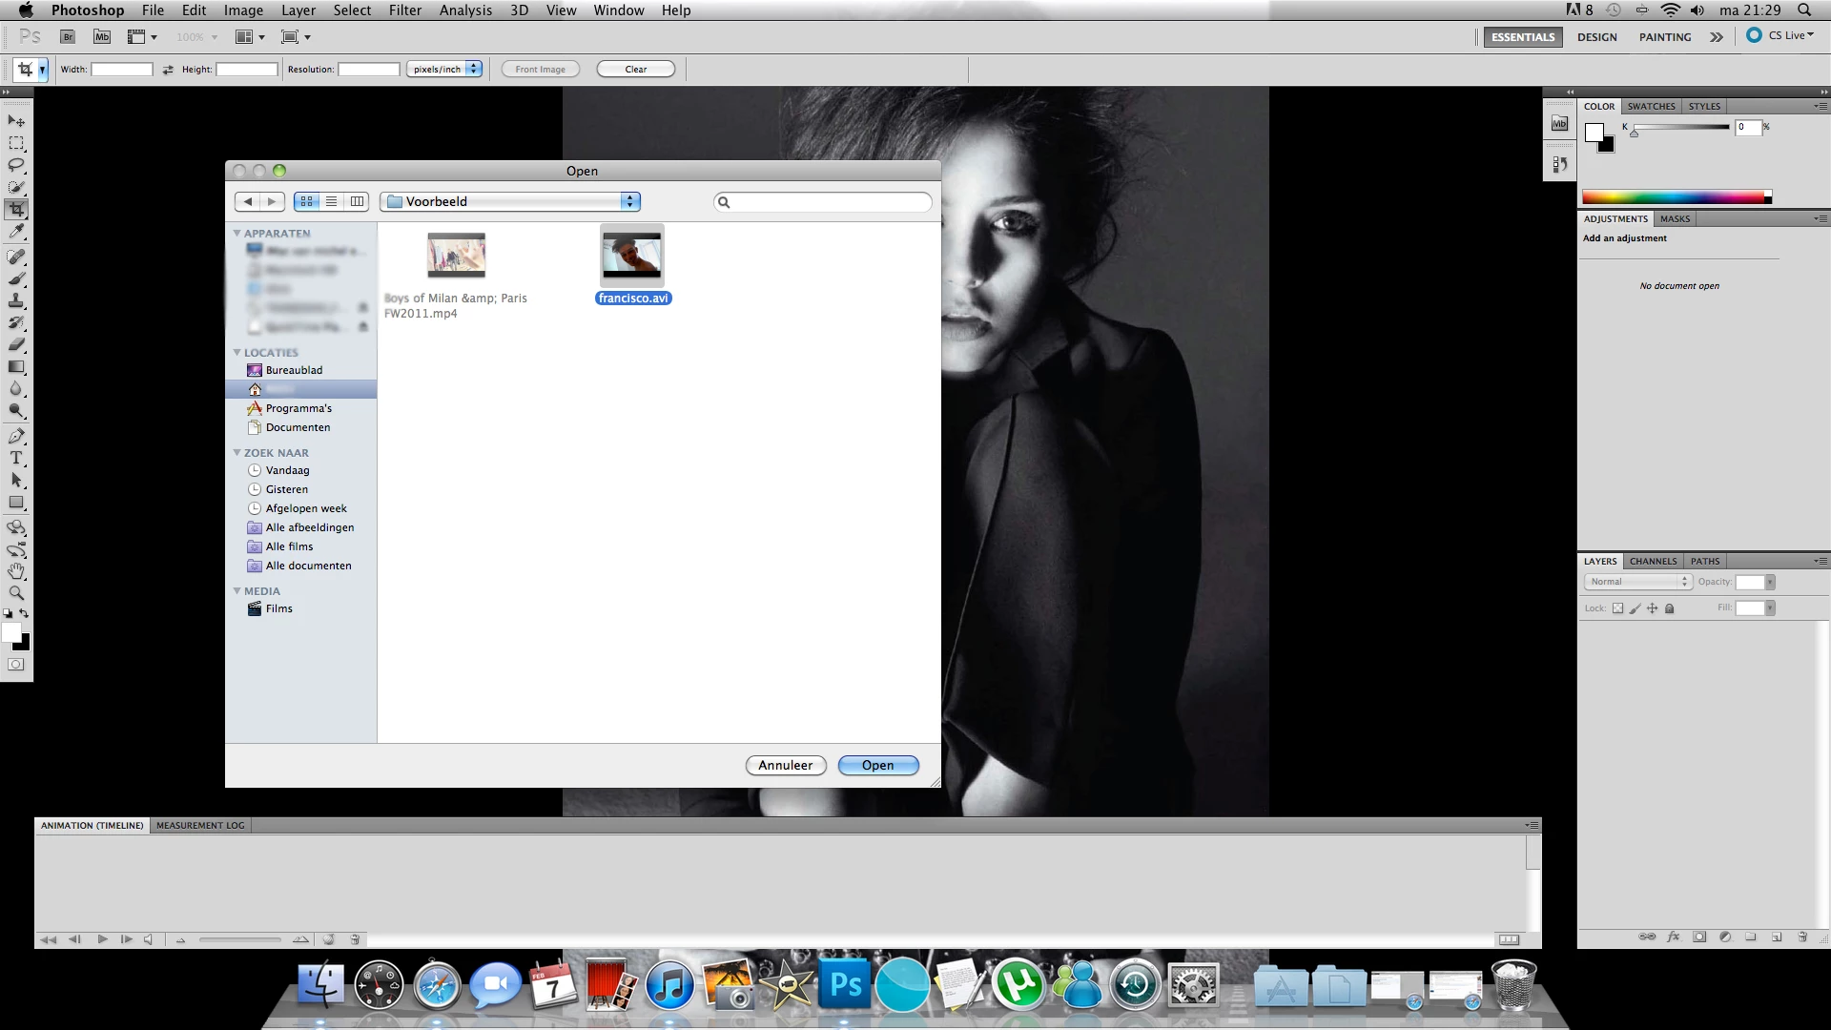The height and width of the screenshot is (1030, 1831).
Task: Switch Open dialog to icon view
Action: pos(307,201)
